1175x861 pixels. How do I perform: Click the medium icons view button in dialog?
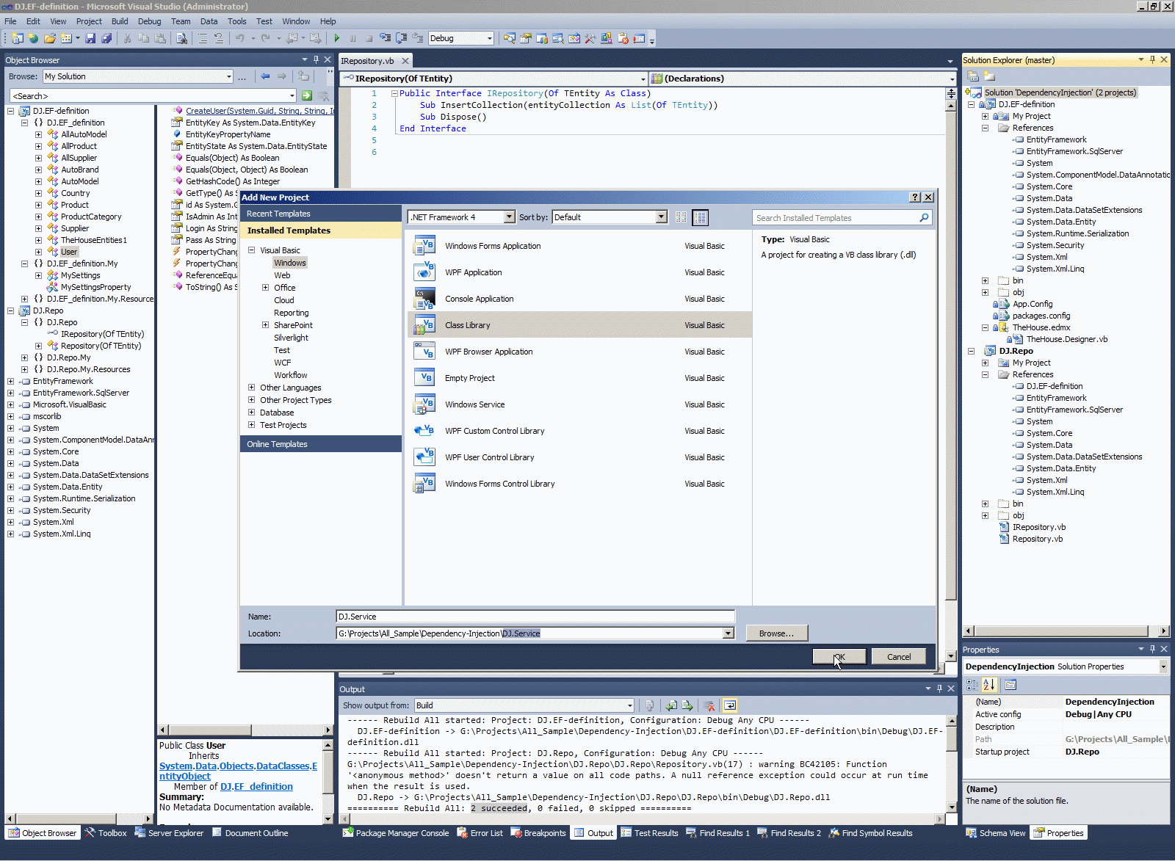(x=701, y=217)
